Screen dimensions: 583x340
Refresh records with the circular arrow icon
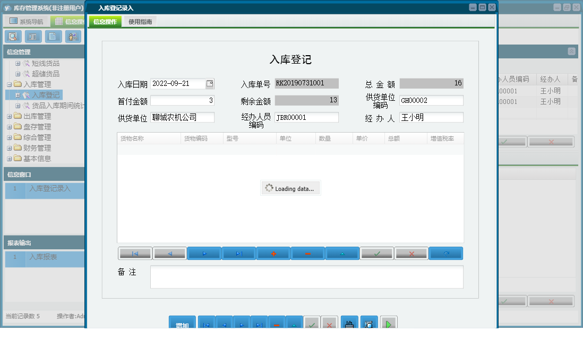445,253
